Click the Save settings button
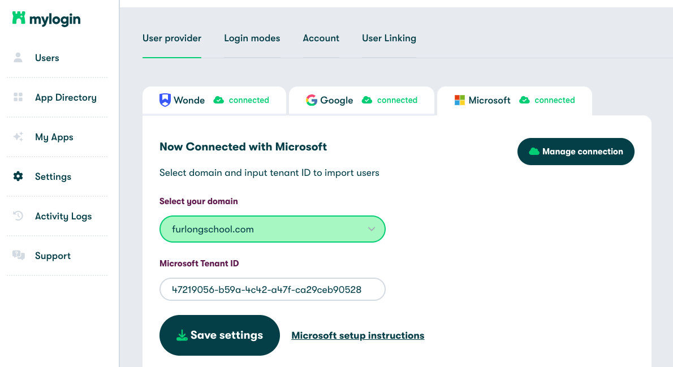Screen dimensions: 673x367 tap(219, 335)
